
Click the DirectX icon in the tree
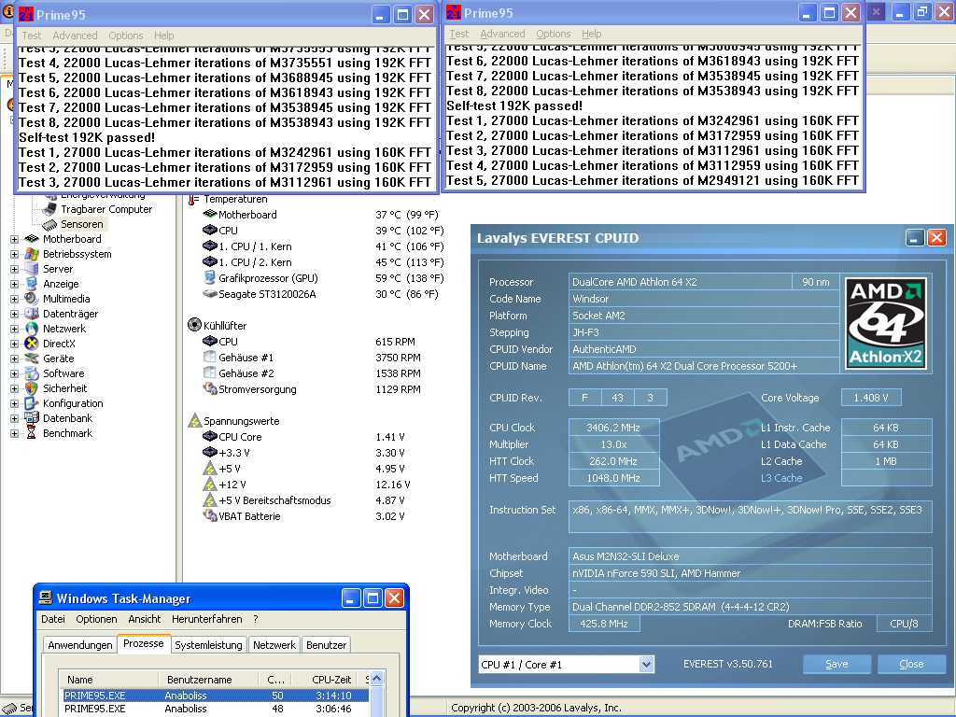coord(31,344)
